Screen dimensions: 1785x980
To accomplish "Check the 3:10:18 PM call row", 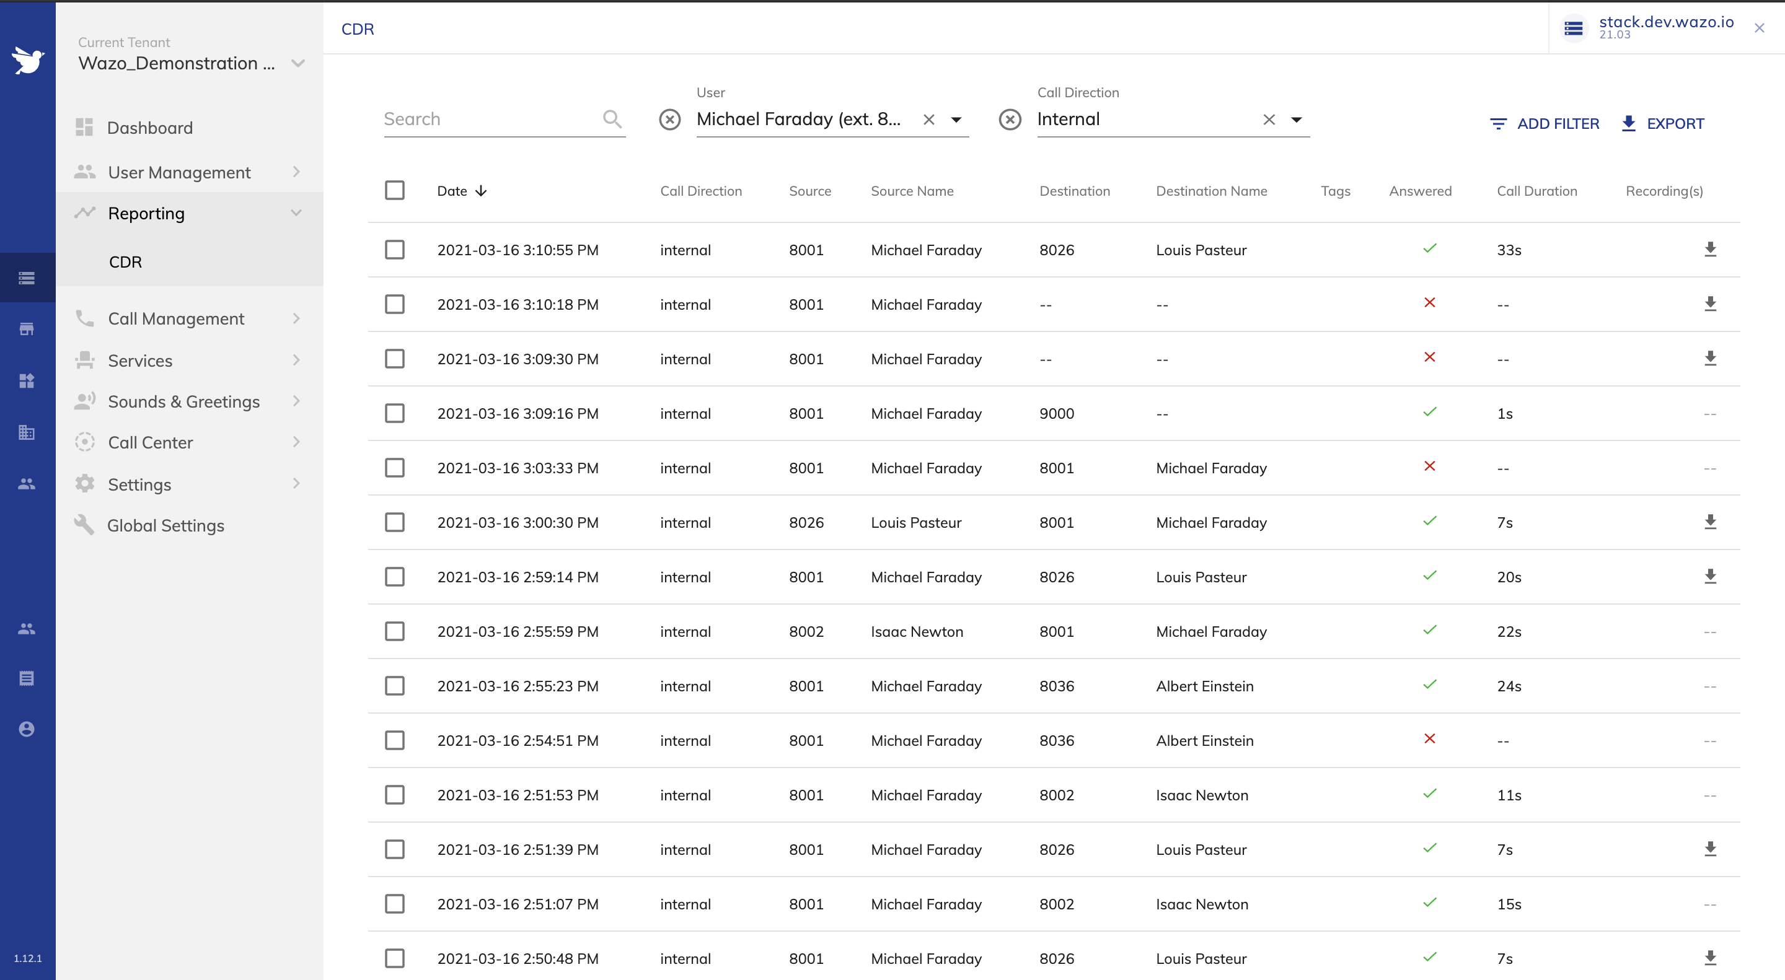I will tap(394, 304).
